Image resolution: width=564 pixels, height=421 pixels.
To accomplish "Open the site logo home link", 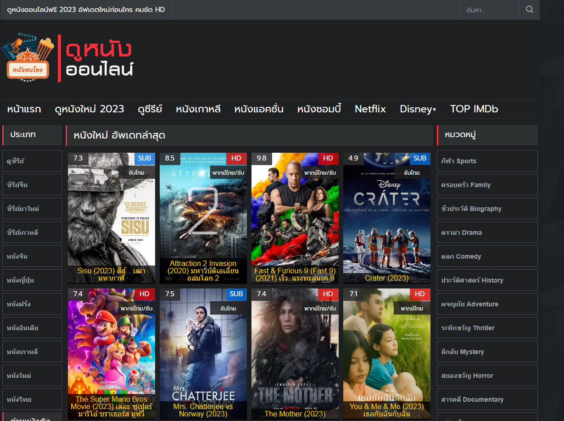I will point(67,58).
